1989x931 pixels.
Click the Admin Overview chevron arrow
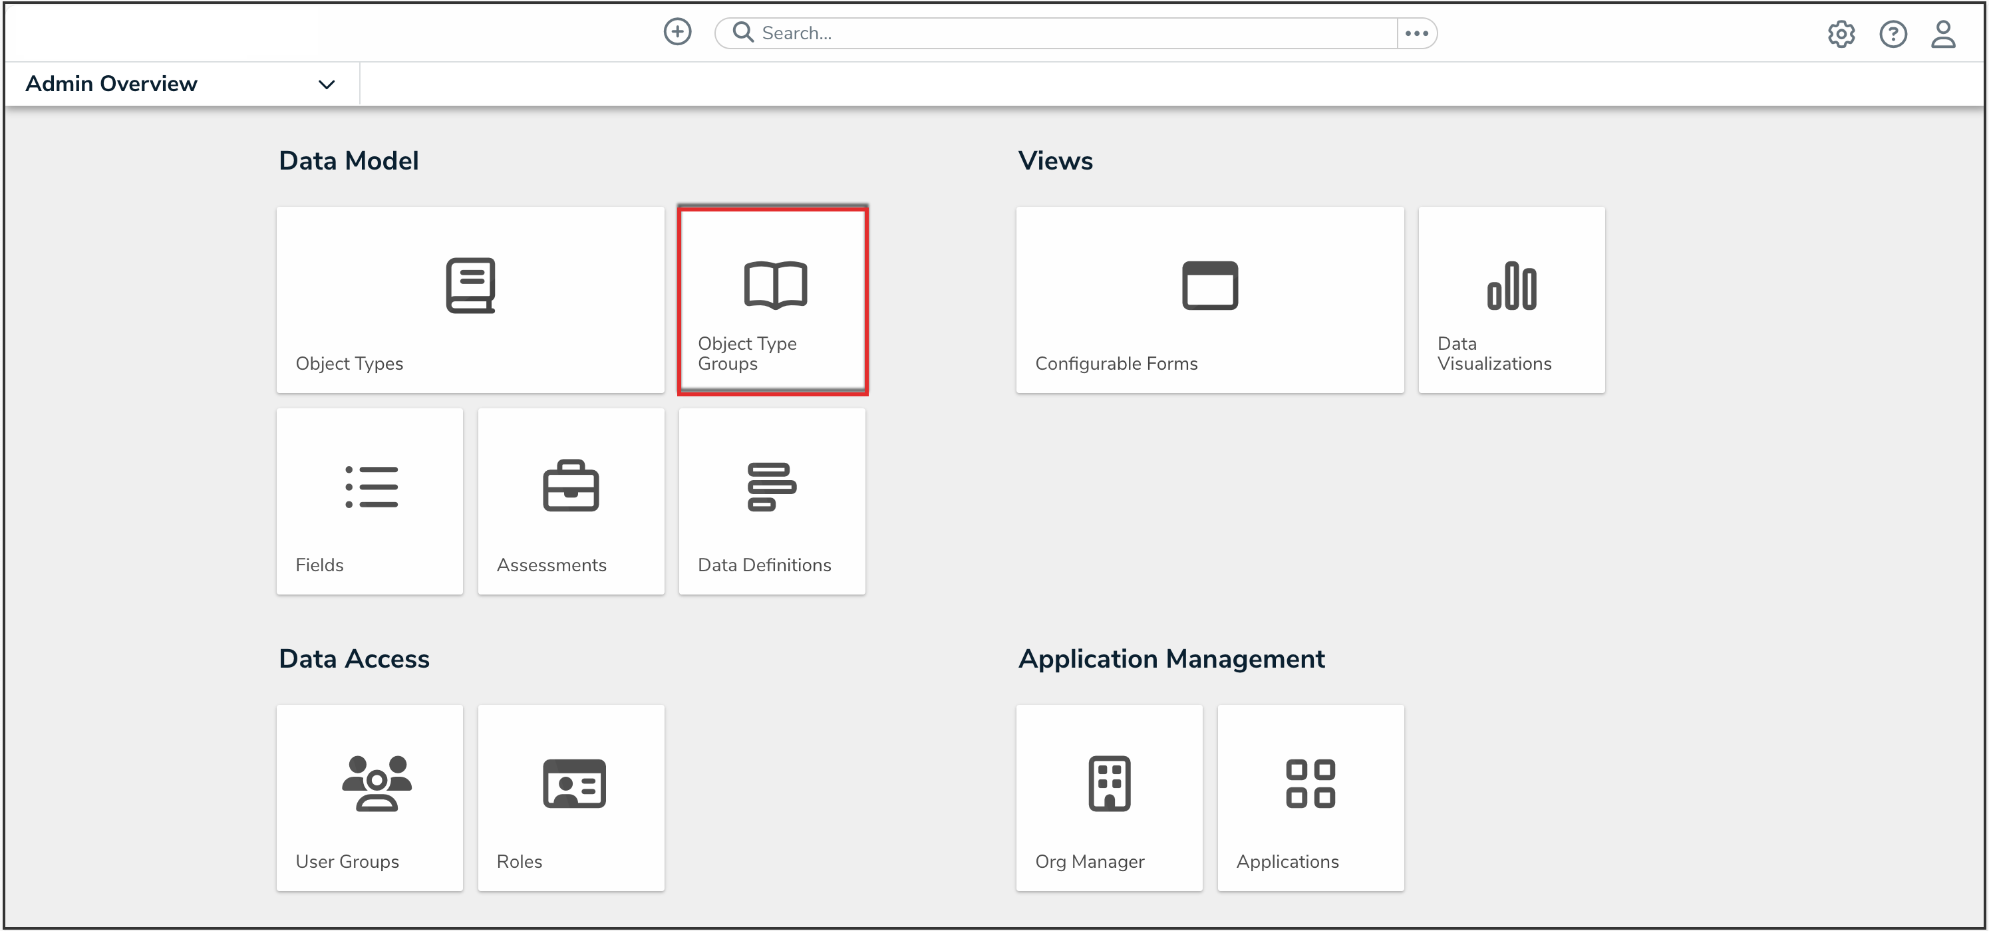(x=327, y=84)
